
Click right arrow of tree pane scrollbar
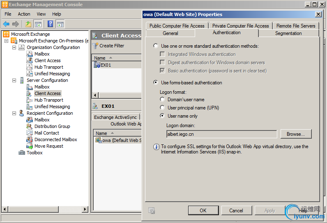tap(85, 209)
